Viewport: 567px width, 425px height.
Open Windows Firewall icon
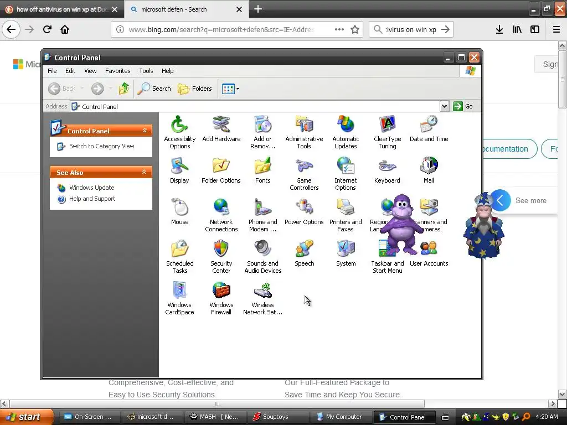coord(221,298)
